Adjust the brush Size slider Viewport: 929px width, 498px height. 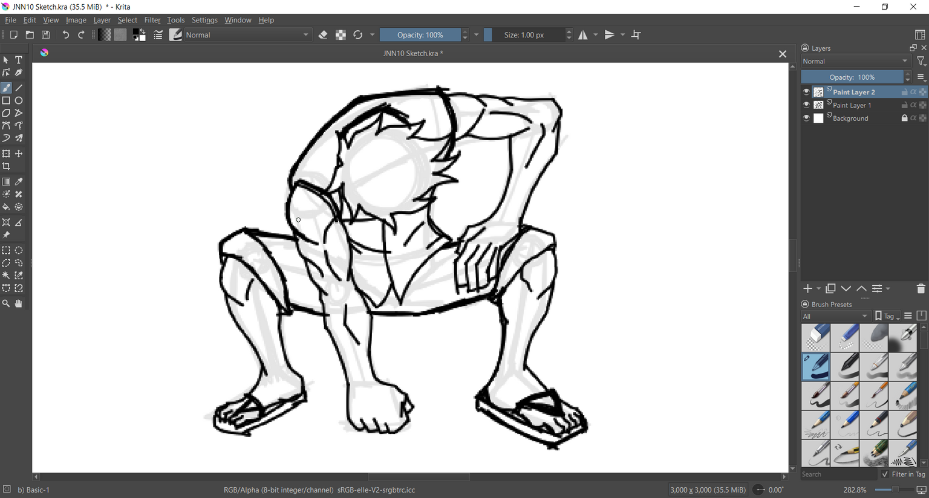524,35
